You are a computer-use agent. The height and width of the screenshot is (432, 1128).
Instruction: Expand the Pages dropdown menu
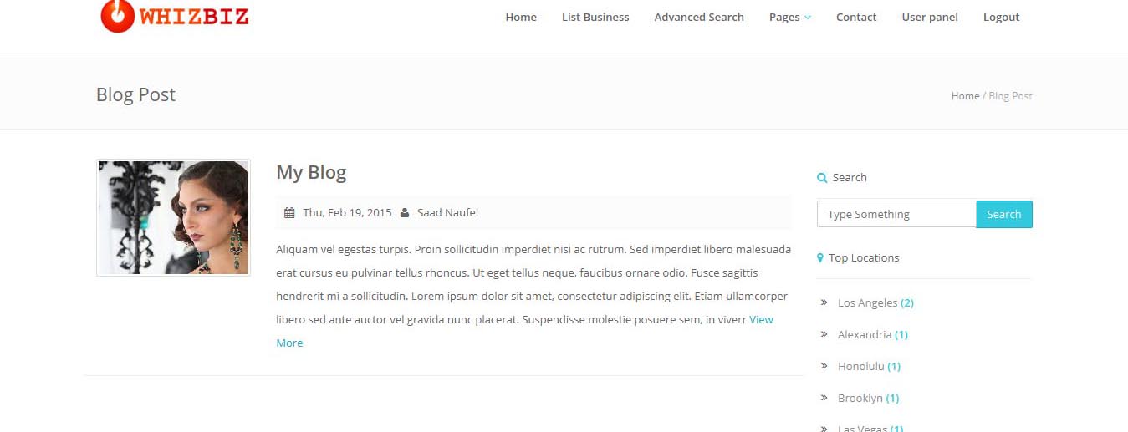(790, 17)
